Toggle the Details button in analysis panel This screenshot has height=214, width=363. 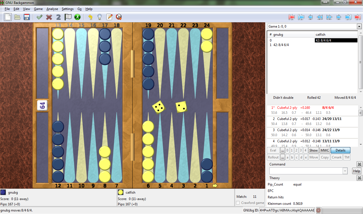coord(340,150)
